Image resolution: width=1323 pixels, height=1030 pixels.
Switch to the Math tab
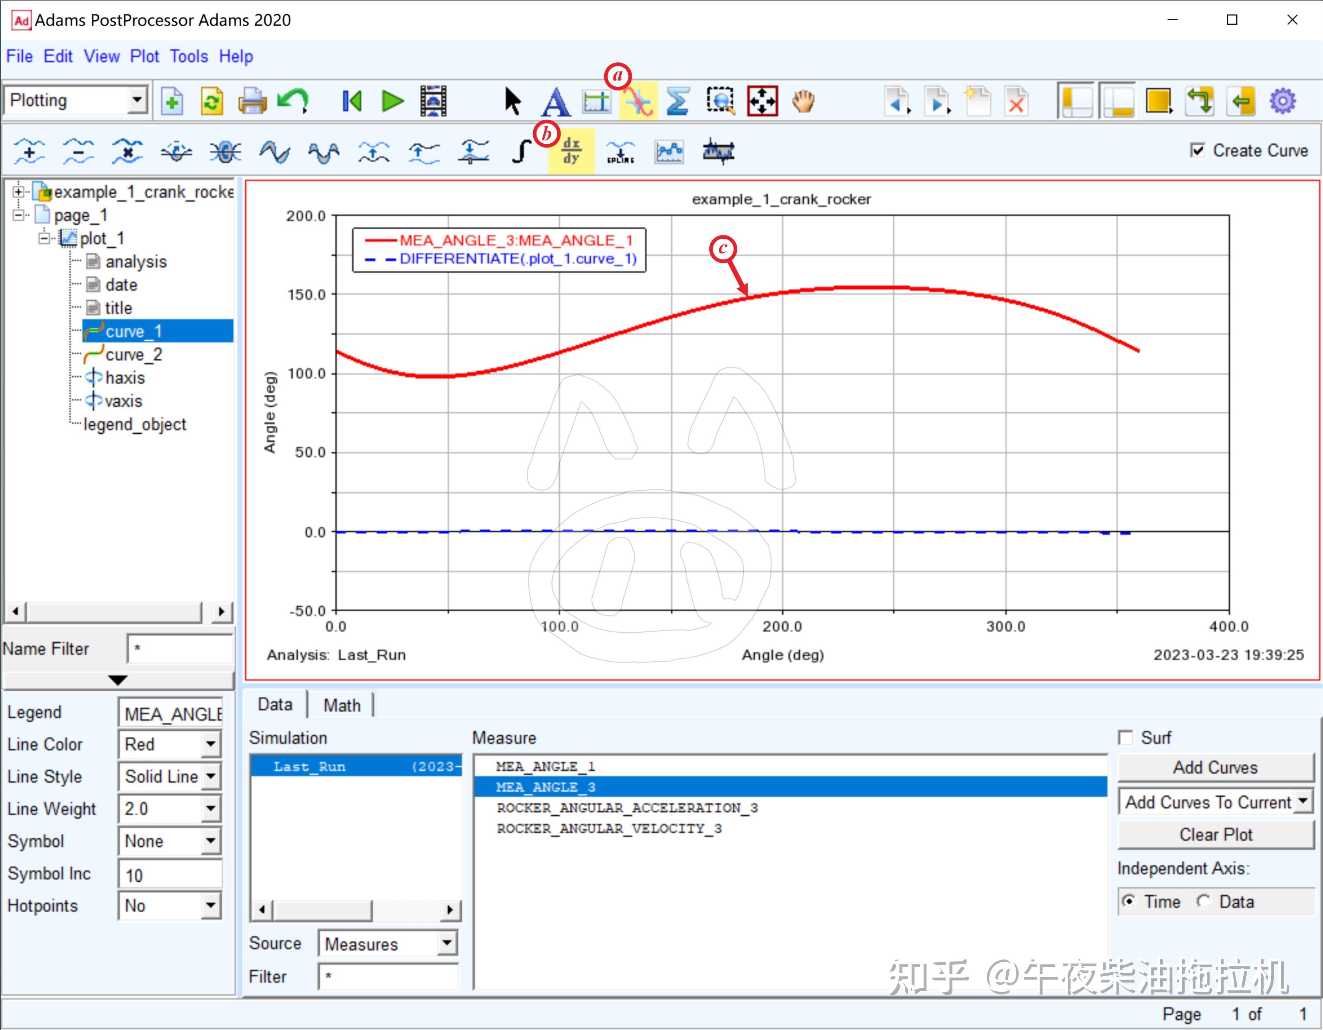pos(342,705)
